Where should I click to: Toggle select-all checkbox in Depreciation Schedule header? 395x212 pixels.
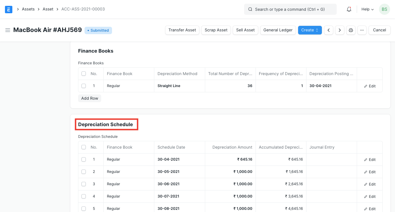[x=84, y=147]
